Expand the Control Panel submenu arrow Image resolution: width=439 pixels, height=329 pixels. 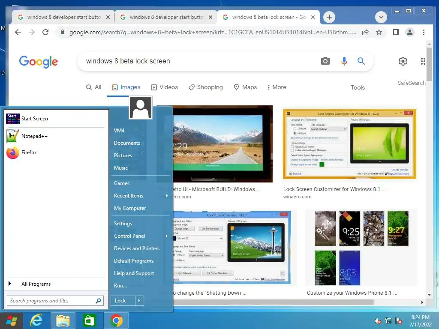click(166, 236)
